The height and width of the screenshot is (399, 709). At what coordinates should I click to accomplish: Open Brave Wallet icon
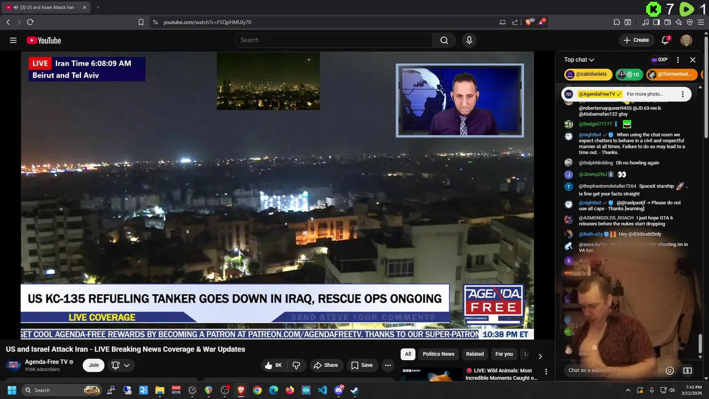coord(667,22)
